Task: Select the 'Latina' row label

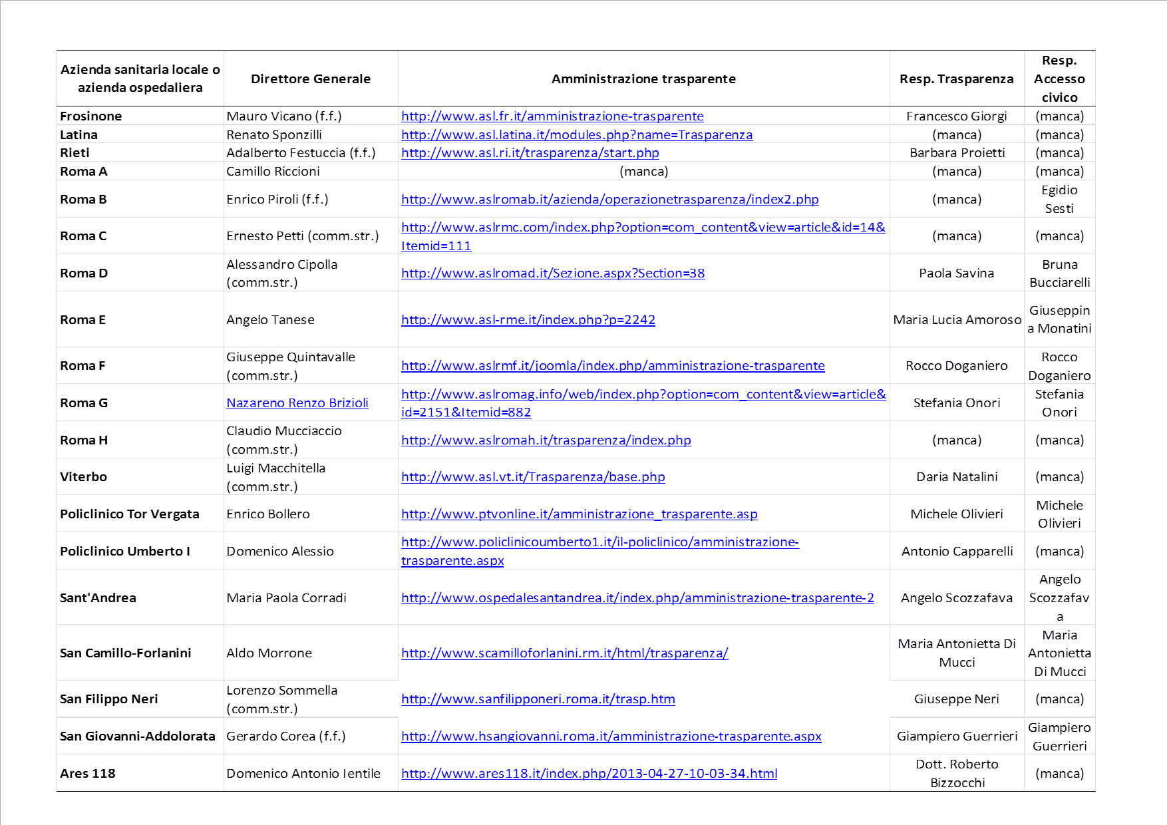Action: click(79, 134)
